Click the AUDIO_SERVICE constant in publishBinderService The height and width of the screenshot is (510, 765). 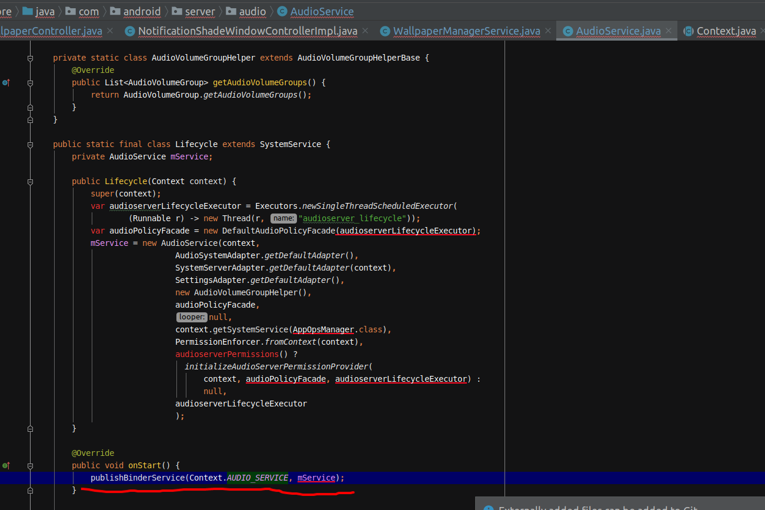[258, 478]
